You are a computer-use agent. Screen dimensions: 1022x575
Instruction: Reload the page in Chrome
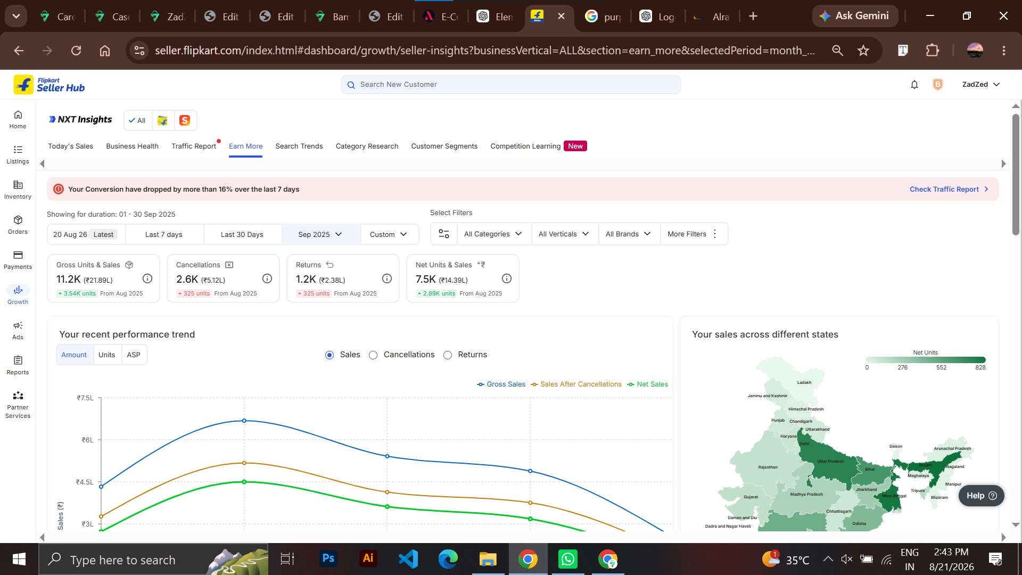point(76,51)
